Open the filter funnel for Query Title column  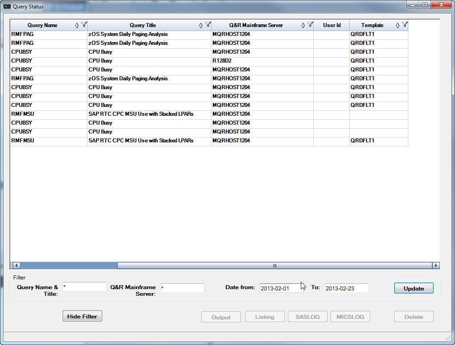(208, 25)
